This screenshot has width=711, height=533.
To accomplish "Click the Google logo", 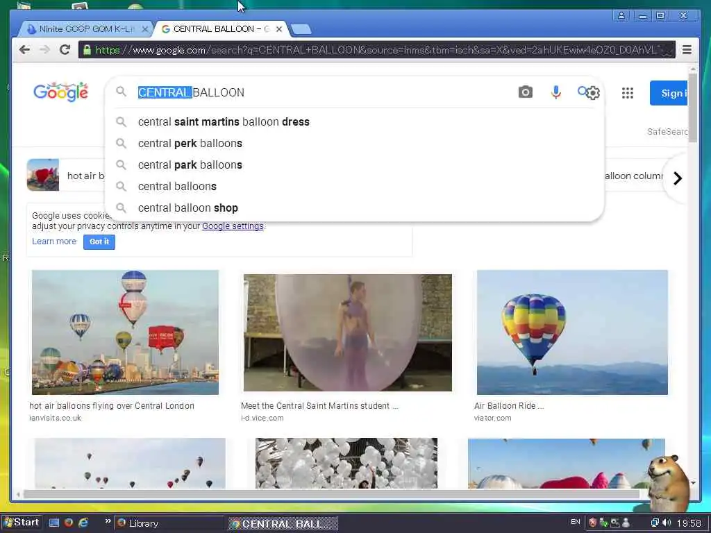I will (61, 92).
